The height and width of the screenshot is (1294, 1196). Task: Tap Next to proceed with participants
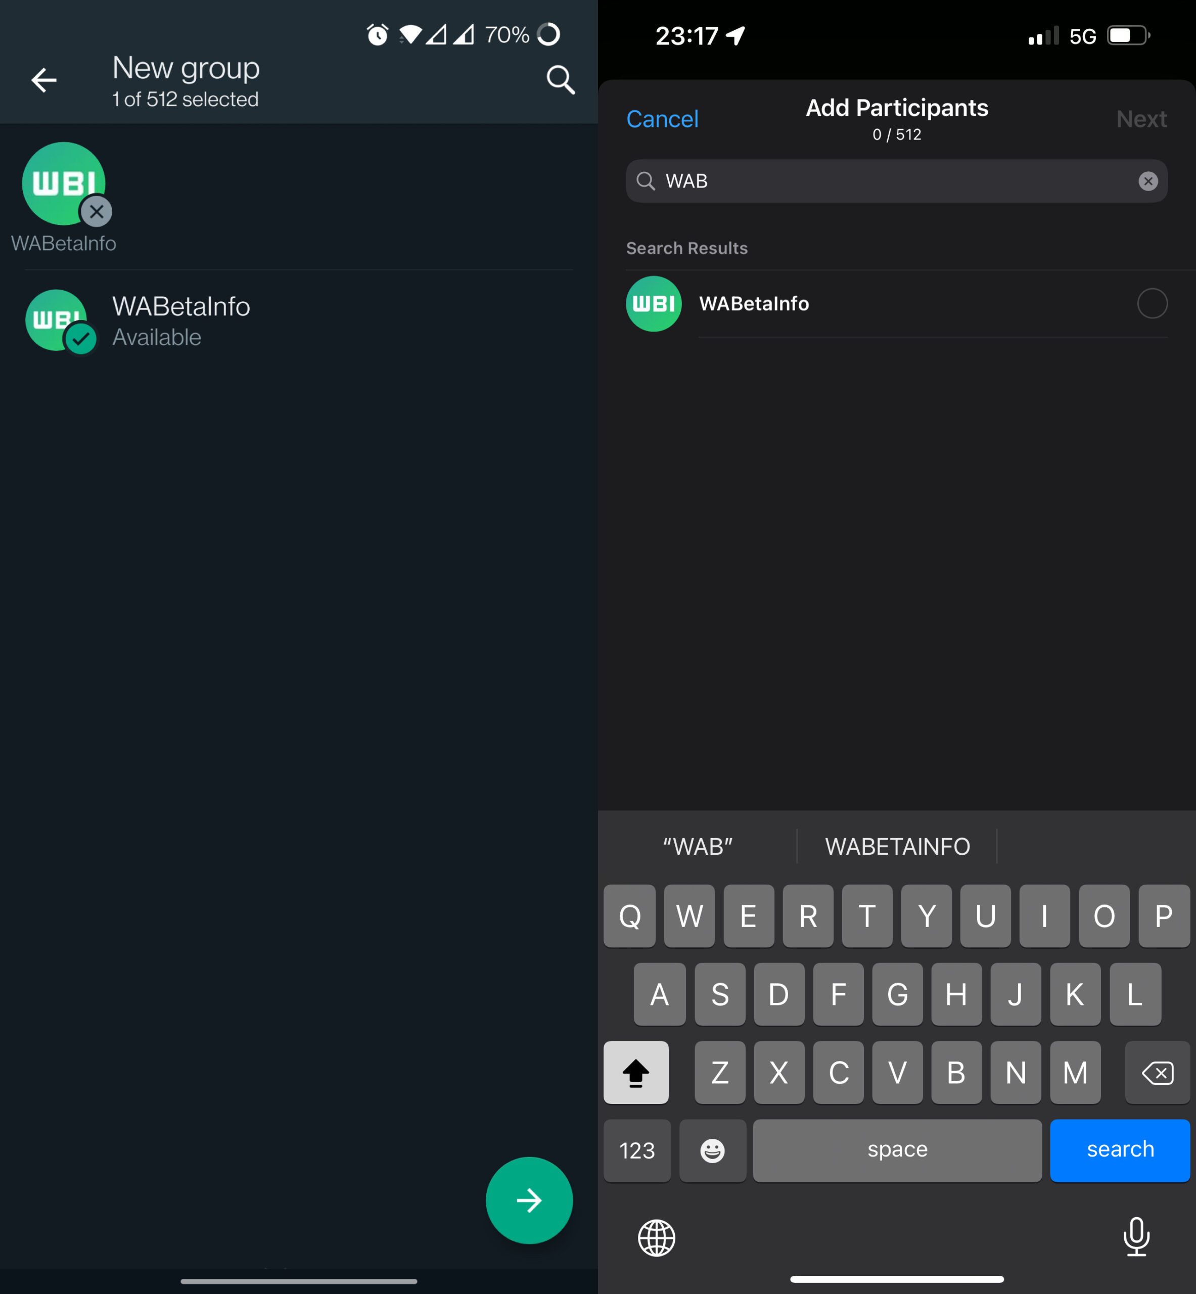[1141, 118]
